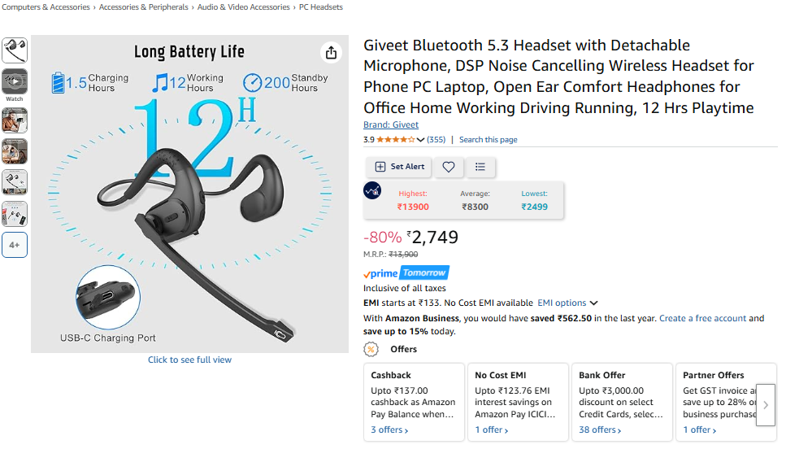Expand the star rating dropdown arrow

click(420, 140)
